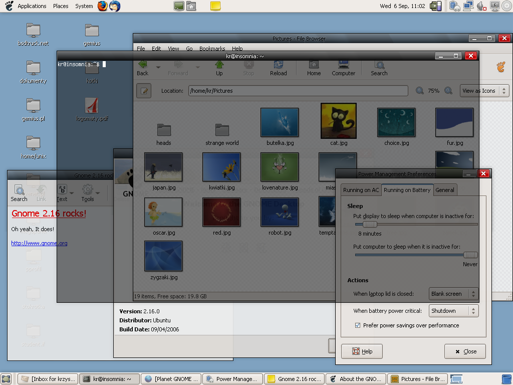Open the View as Icons dropdown
The height and width of the screenshot is (385, 513).
484,91
